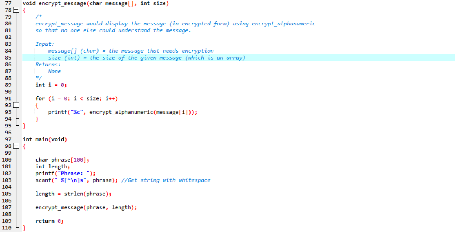Click the encrypt_alphanumeric function call
Screen dimensions: 455x232
(116, 112)
